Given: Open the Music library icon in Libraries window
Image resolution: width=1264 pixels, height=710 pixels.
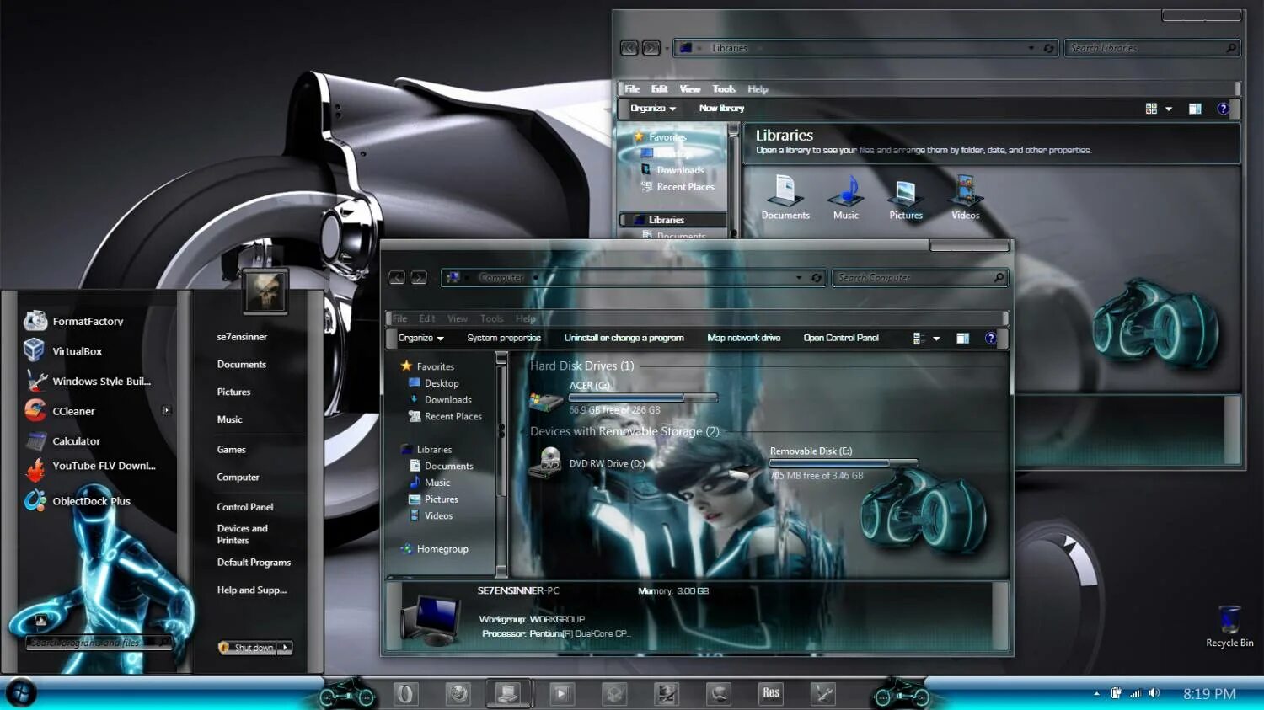Looking at the screenshot, I should point(846,198).
